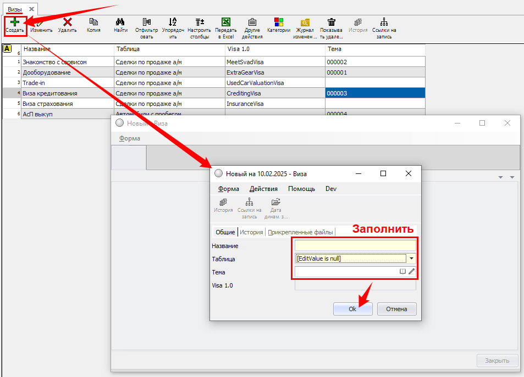The height and width of the screenshot is (377, 524).
Task: Click the Создать (Create) toolbar icon
Action: (15, 22)
